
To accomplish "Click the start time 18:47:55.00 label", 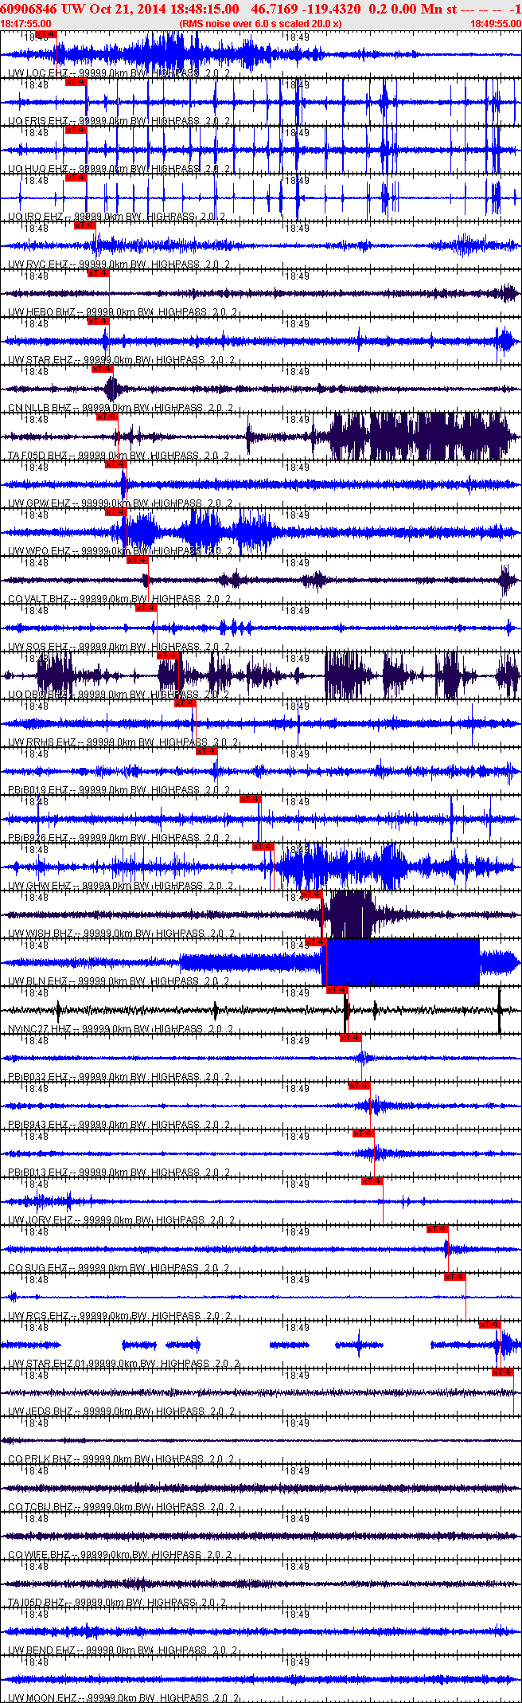I will 25,24.
